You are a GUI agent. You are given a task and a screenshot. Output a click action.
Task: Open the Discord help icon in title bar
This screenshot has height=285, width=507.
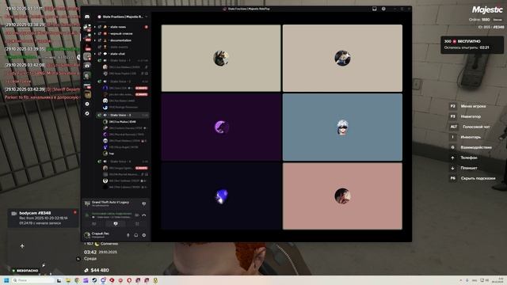point(383,9)
